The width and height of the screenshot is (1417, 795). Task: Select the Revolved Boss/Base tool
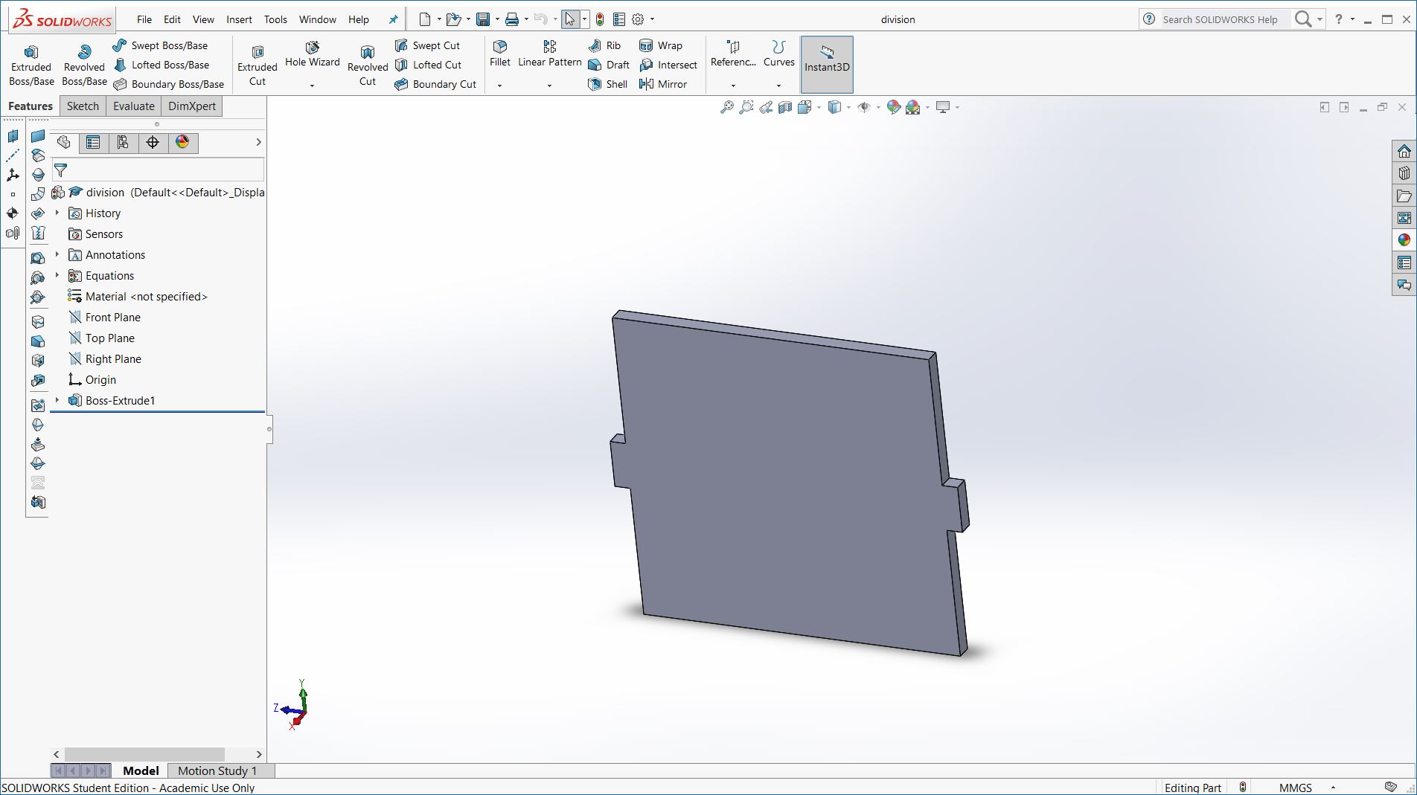(84, 65)
